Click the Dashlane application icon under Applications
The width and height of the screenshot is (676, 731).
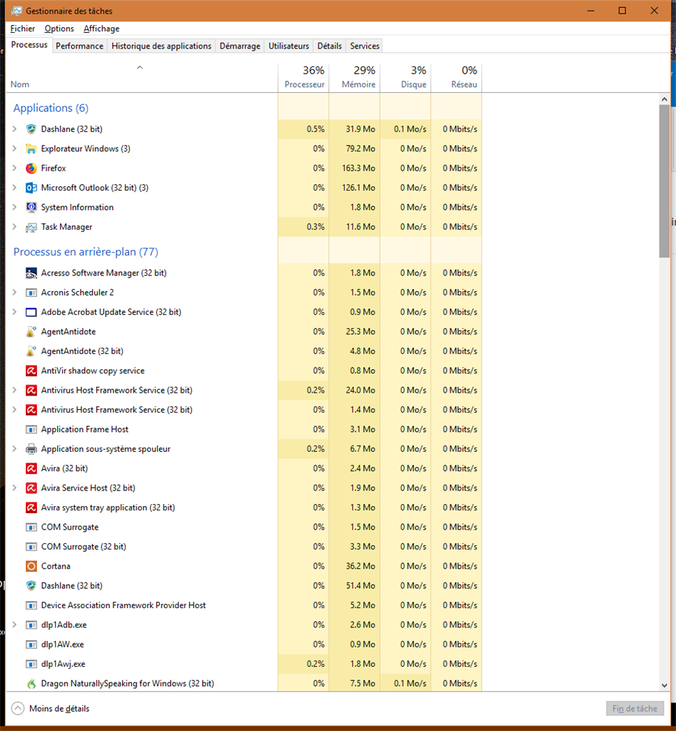click(31, 129)
